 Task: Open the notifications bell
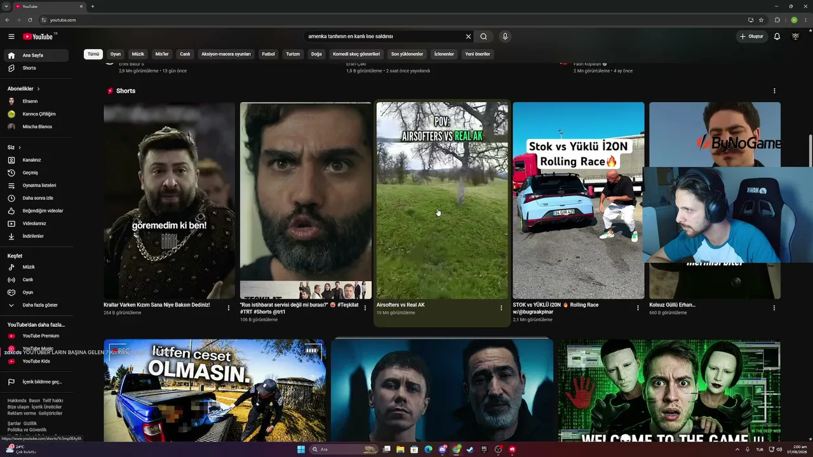coord(777,37)
